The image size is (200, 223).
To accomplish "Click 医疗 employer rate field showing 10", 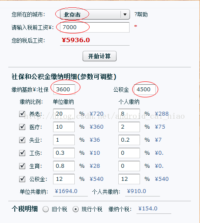I will click(x=64, y=127).
